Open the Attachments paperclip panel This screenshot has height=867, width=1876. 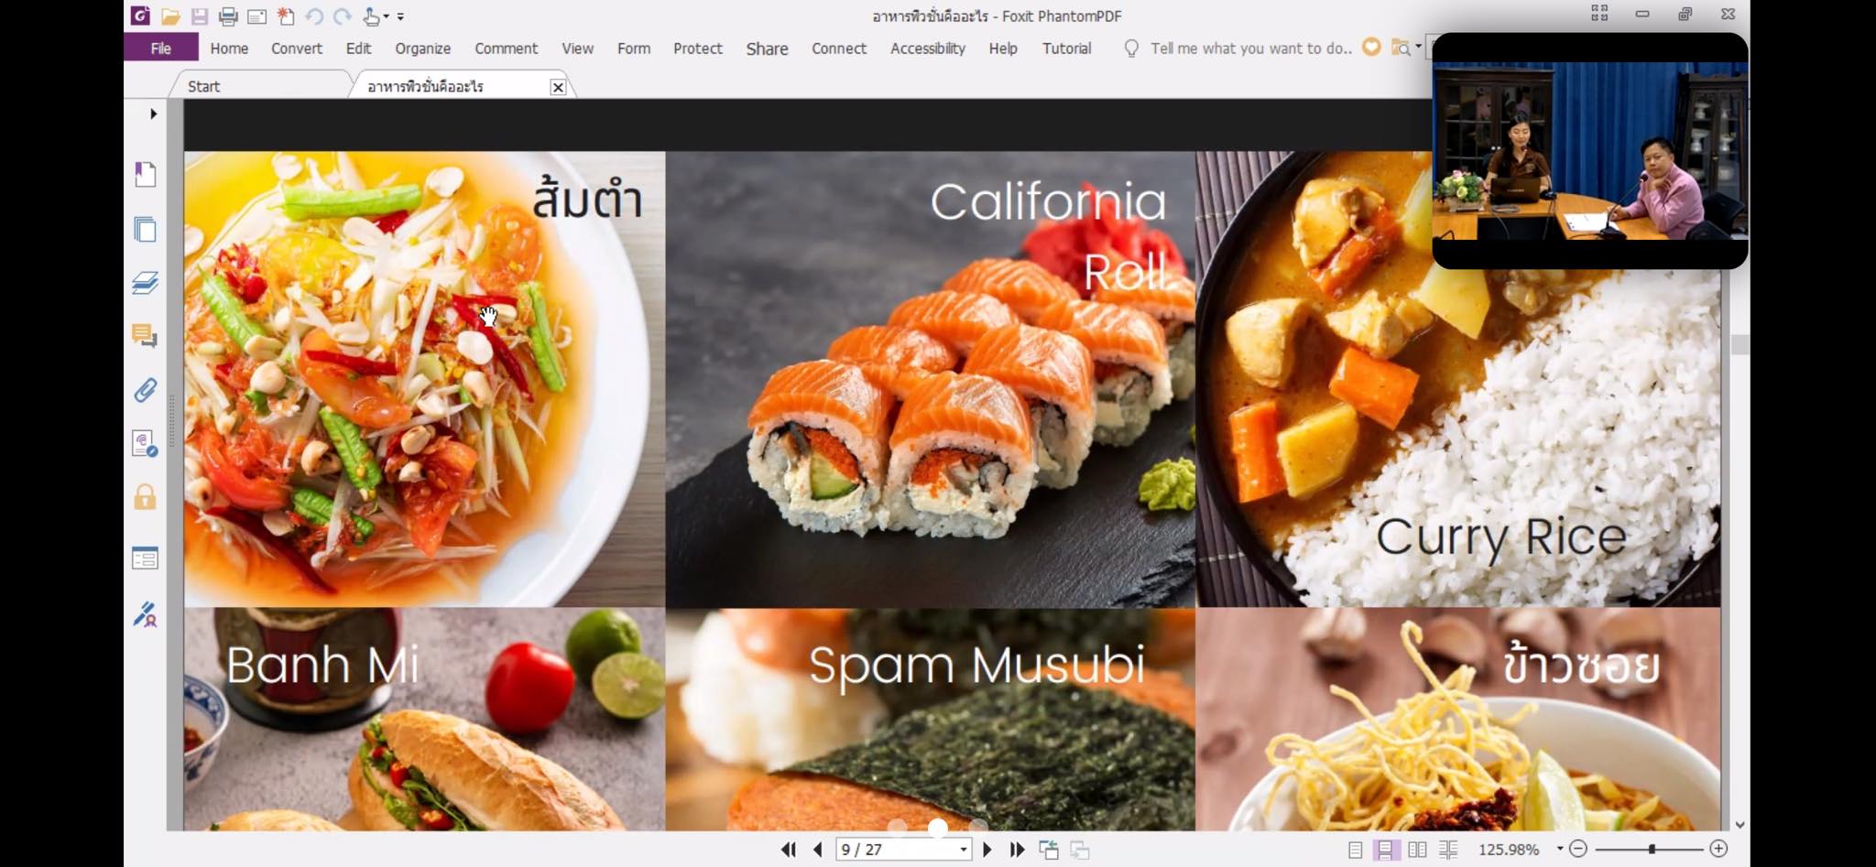point(145,390)
